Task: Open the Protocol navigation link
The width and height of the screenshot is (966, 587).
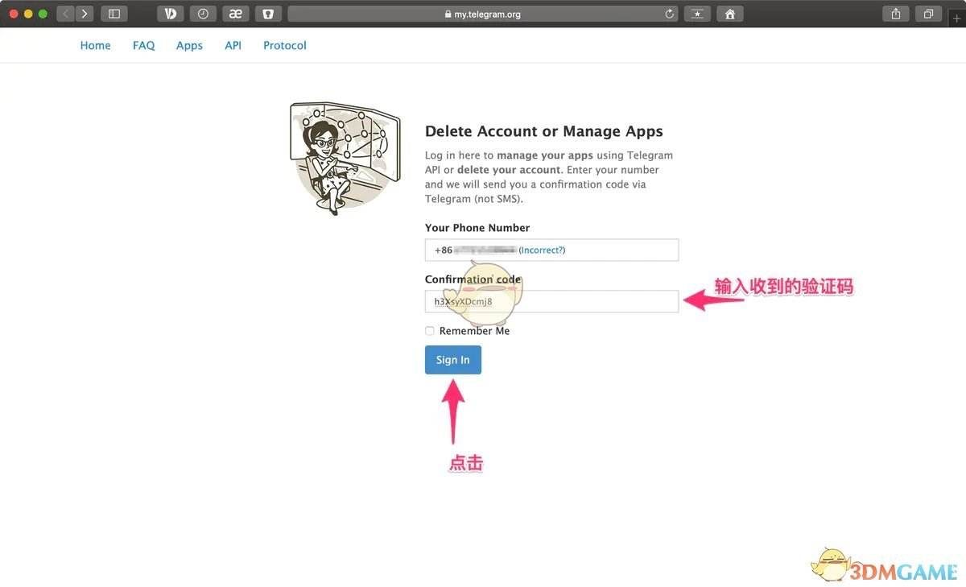Action: [285, 45]
